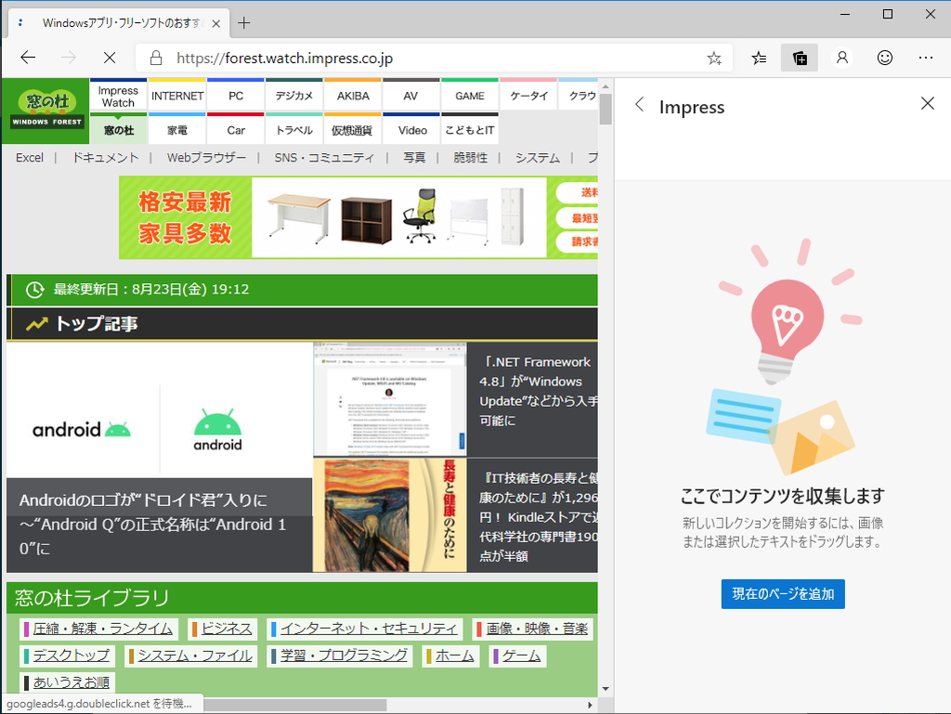The image size is (951, 714).
Task: Click the browser back arrow
Action: [x=27, y=58]
